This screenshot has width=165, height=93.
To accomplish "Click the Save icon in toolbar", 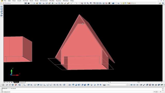I will [x=40, y=3].
